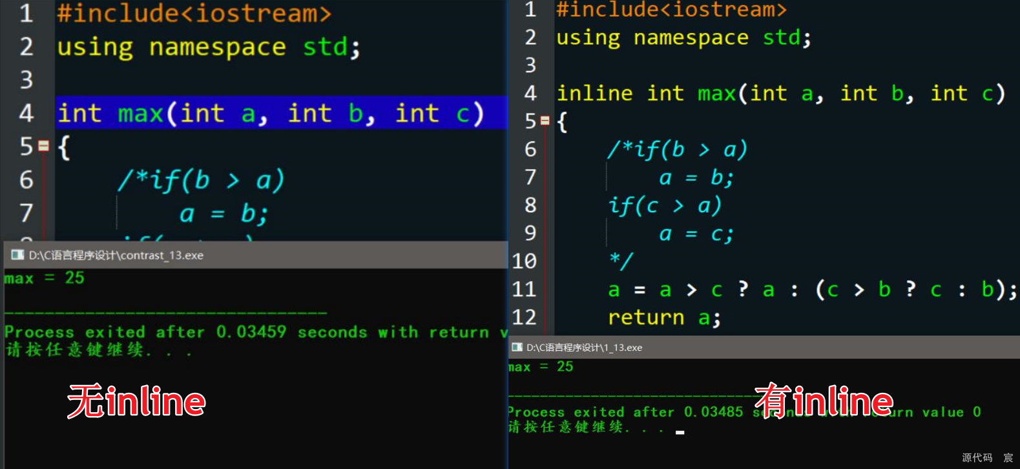The height and width of the screenshot is (469, 1020).
Task: Collapse the fold marker at line 5 in right editor
Action: tap(545, 121)
